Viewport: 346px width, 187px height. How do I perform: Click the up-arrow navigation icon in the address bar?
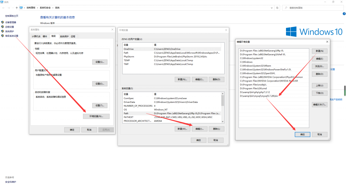click(x=17, y=8)
